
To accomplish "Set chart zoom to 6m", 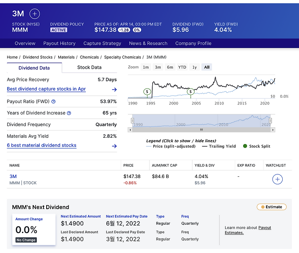I will click(x=170, y=67).
